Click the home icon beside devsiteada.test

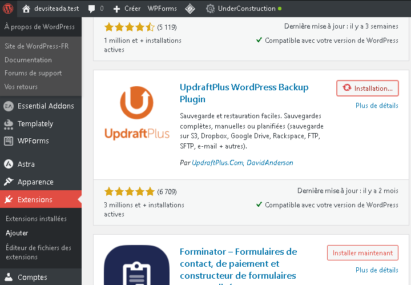pos(26,9)
